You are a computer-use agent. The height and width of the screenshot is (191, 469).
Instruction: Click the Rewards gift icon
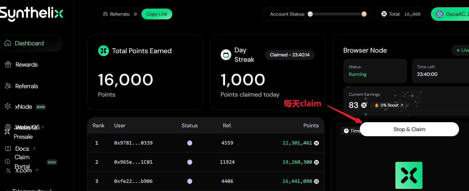[x=8, y=64]
